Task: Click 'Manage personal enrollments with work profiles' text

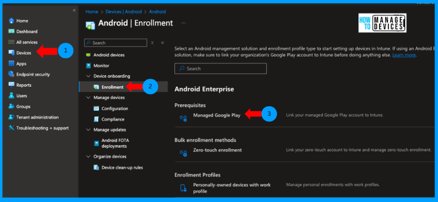Action: pyautogui.click(x=333, y=184)
